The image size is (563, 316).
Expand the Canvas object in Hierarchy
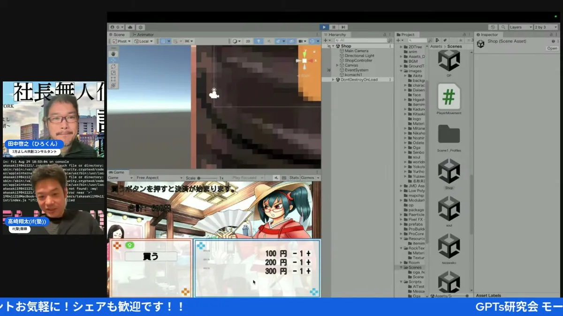click(x=337, y=65)
